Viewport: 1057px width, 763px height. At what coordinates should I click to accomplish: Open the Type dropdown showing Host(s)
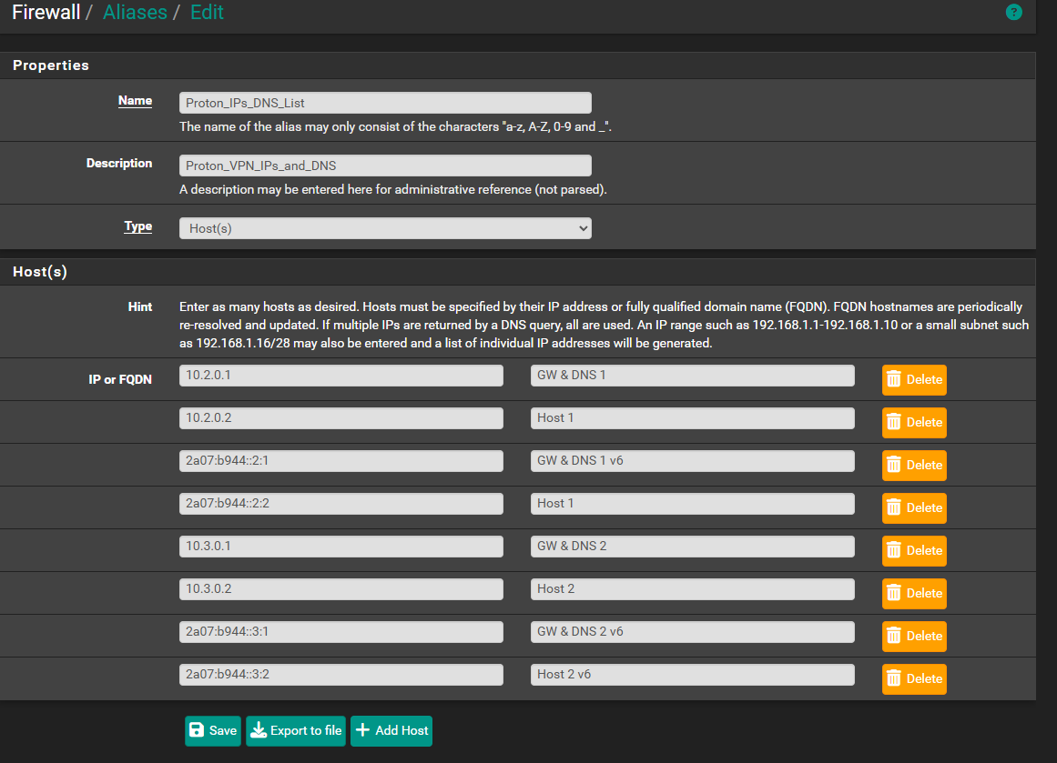[385, 228]
